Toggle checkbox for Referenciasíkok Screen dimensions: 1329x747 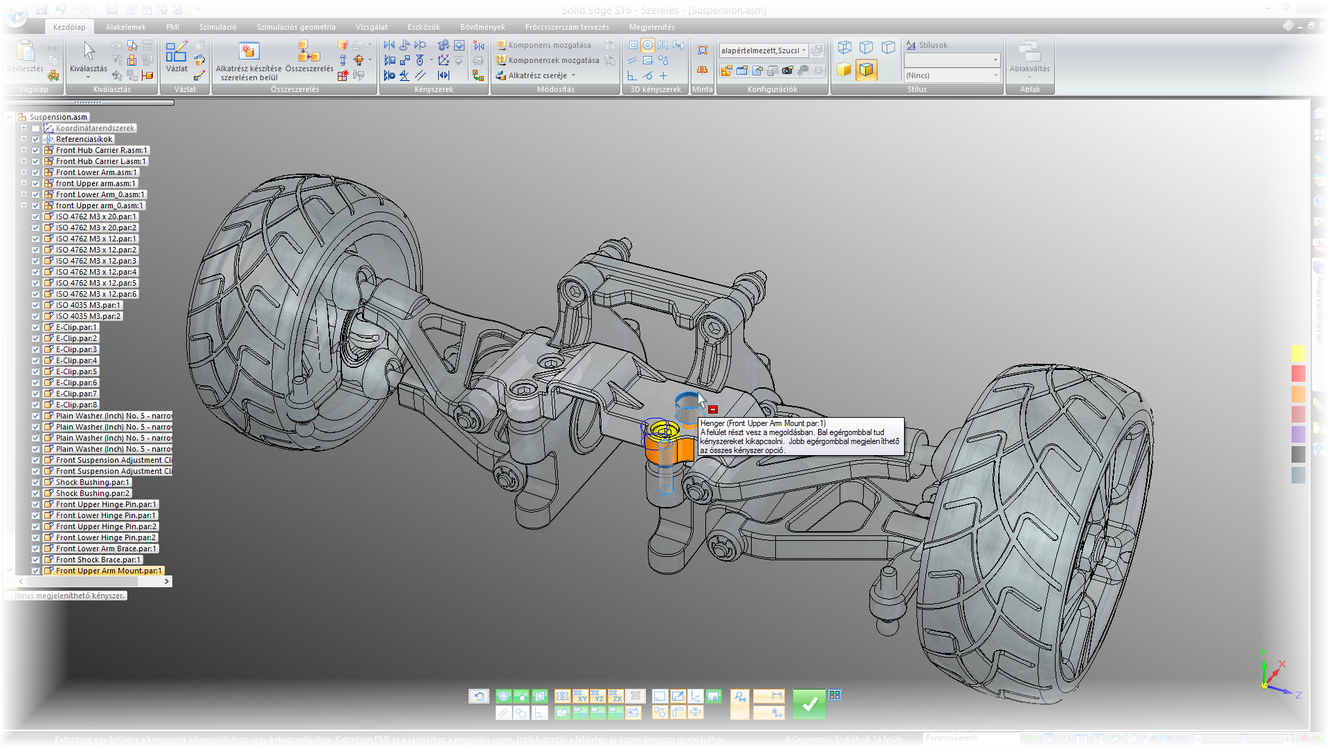coord(35,139)
